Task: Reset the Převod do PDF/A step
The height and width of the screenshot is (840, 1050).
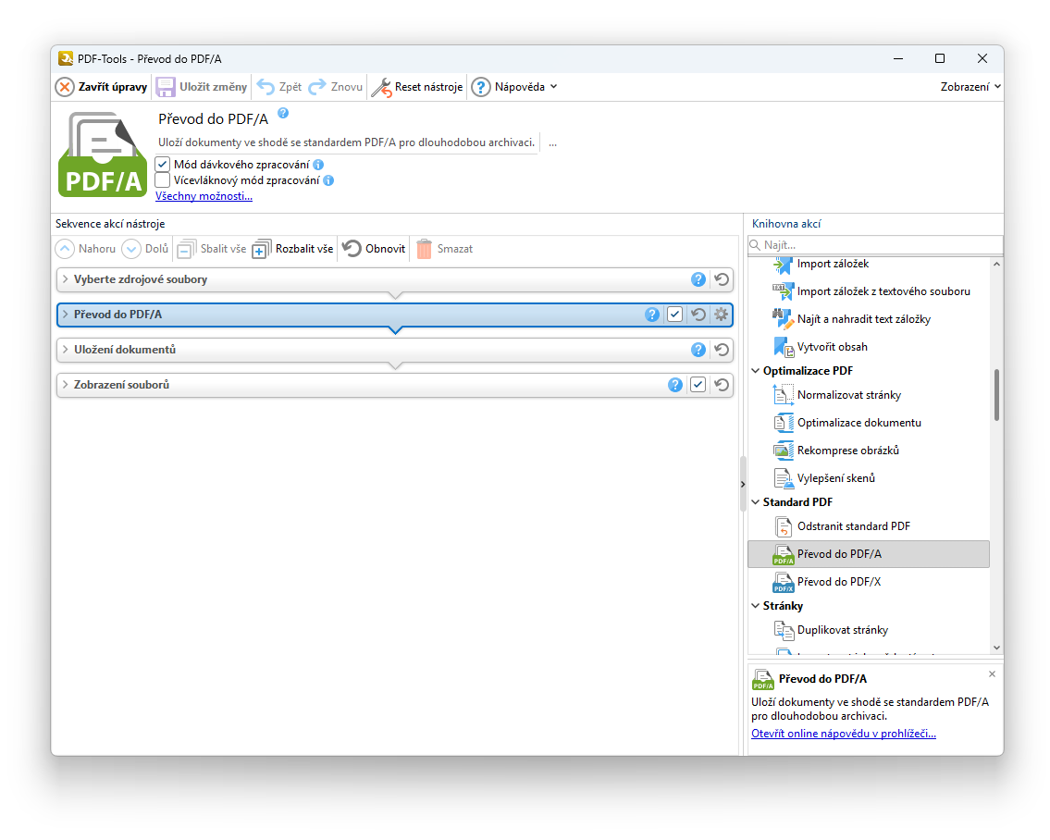Action: click(698, 315)
